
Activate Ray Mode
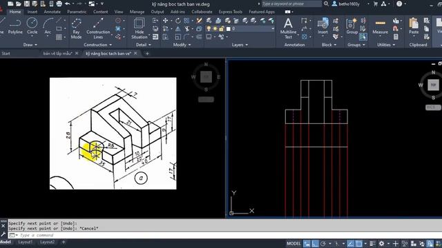pyautogui.click(x=76, y=28)
